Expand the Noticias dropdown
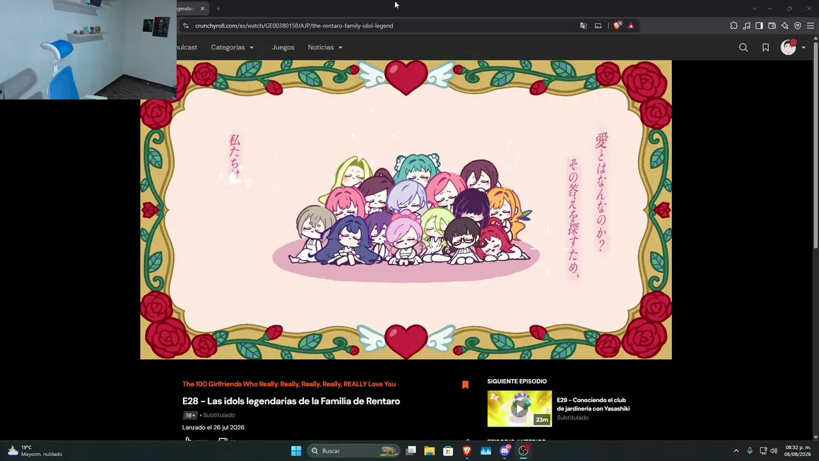 tap(325, 47)
